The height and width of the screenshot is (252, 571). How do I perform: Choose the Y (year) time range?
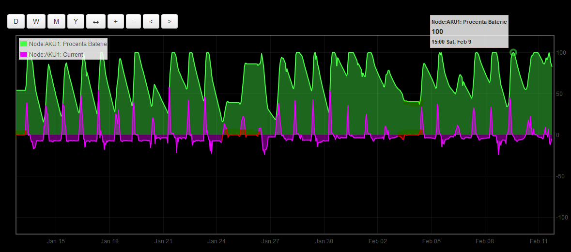[x=76, y=21]
